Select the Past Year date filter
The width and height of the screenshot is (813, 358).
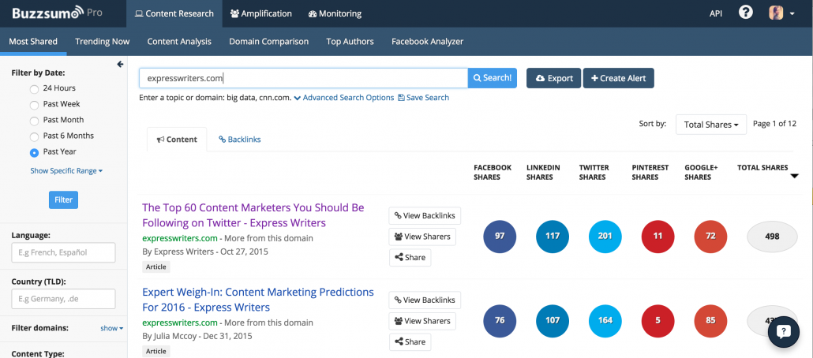pos(34,152)
